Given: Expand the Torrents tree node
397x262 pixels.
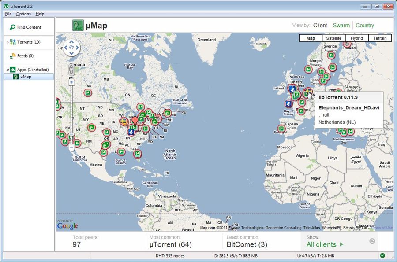Looking at the screenshot, I should coord(7,42).
